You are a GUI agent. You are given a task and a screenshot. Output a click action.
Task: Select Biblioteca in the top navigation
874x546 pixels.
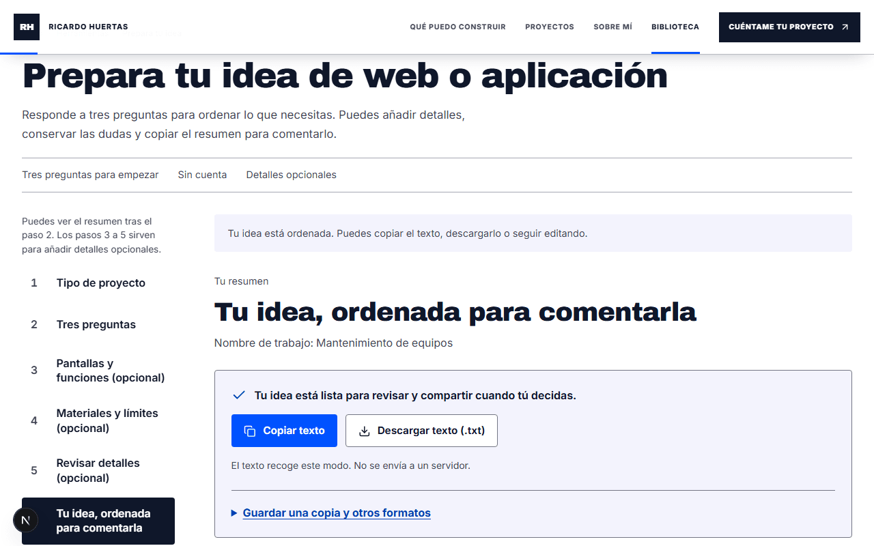pyautogui.click(x=675, y=27)
